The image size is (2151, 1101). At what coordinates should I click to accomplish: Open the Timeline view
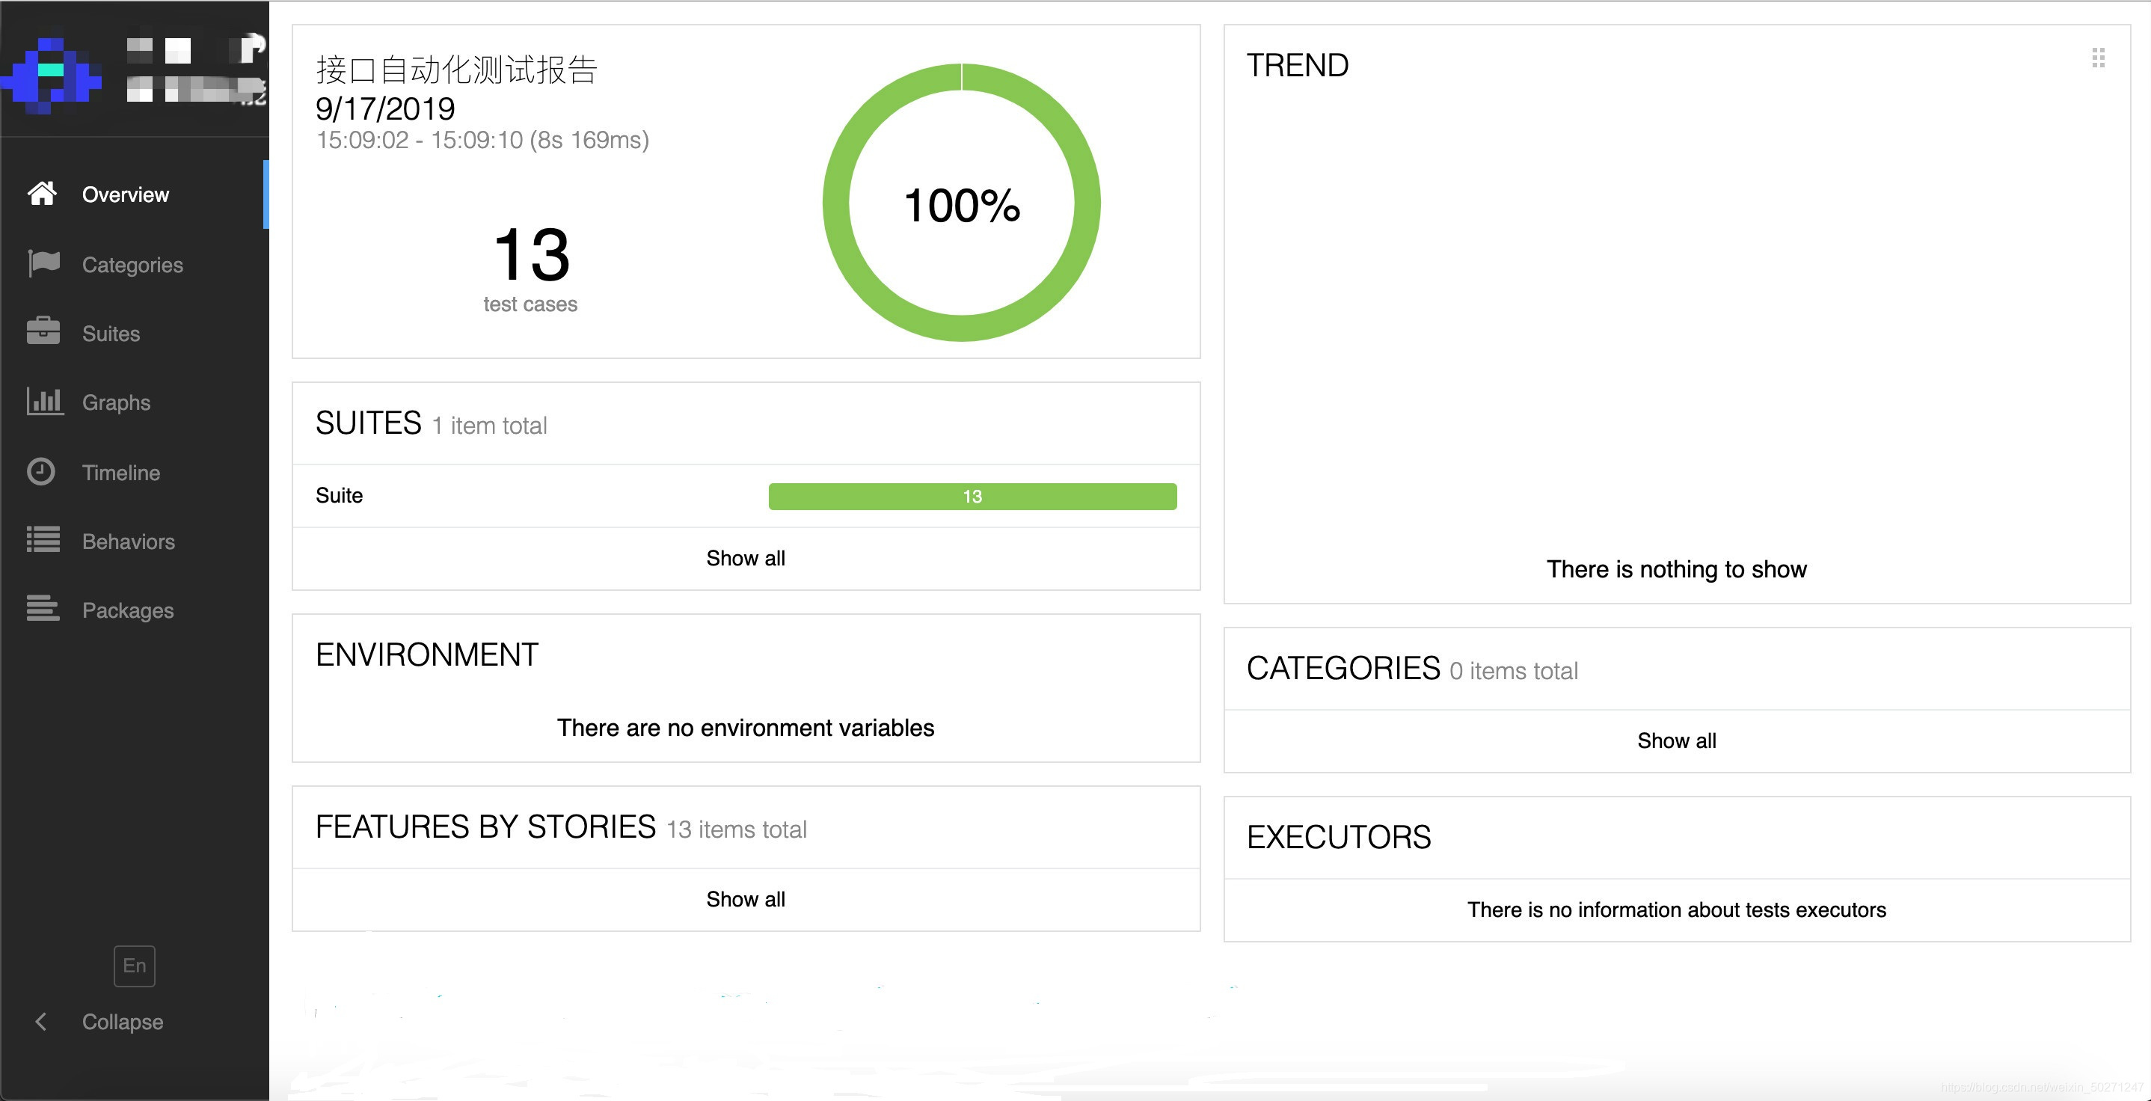coord(121,473)
